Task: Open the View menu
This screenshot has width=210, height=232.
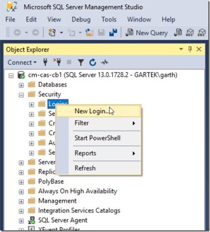Action: 54,20
